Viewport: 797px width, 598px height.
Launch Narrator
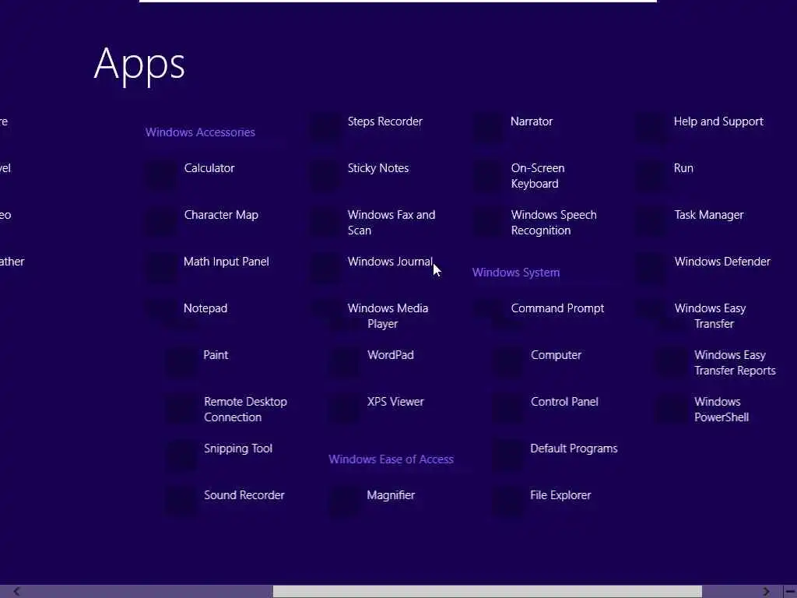531,121
